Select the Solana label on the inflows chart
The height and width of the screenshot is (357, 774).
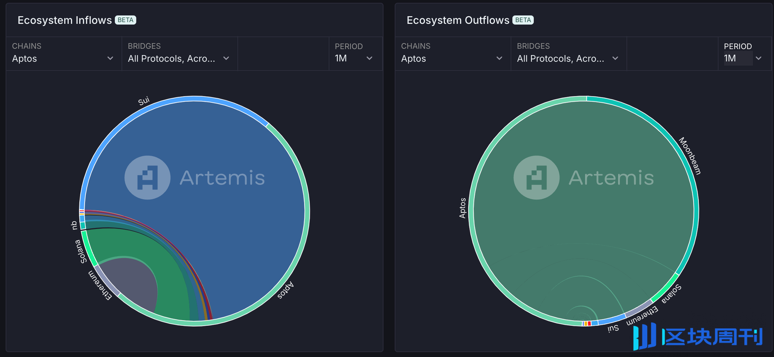tap(80, 251)
